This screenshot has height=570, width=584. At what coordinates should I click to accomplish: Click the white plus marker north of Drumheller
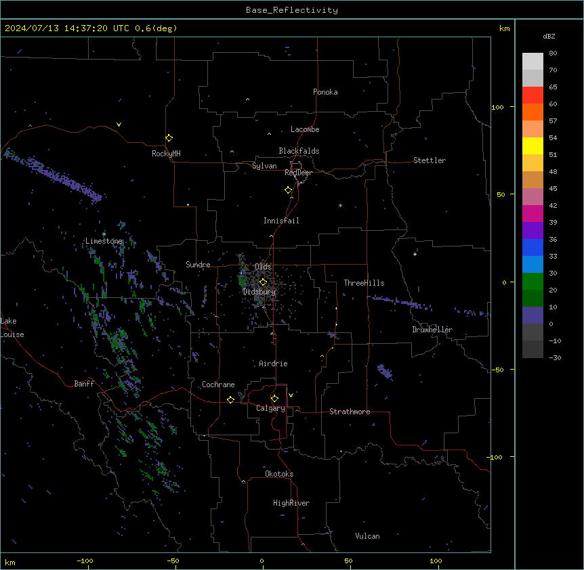pyautogui.click(x=415, y=254)
